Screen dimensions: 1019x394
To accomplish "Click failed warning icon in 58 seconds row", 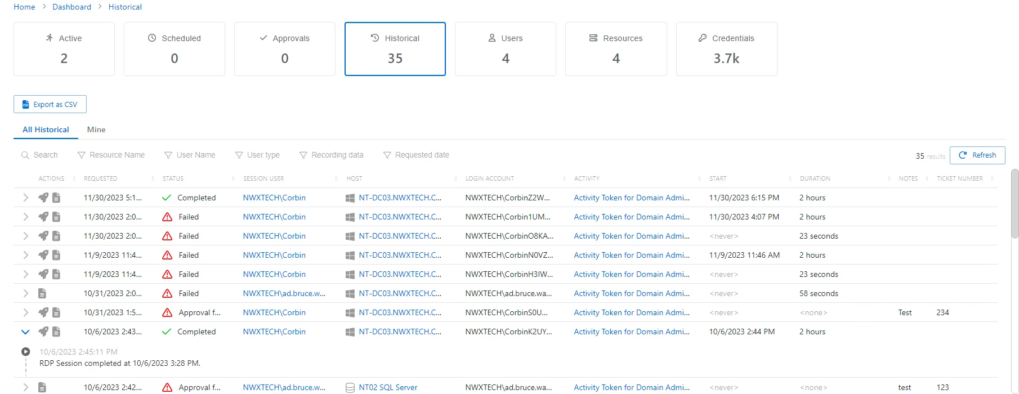I will click(x=167, y=293).
